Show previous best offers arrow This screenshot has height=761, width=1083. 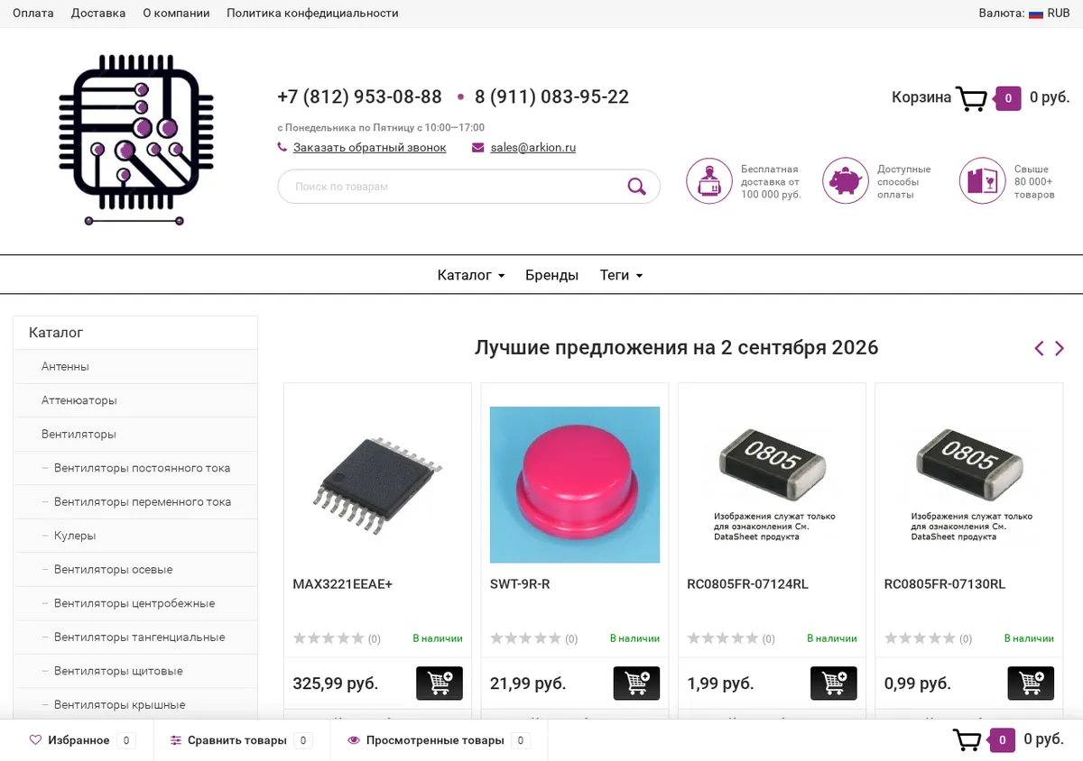tap(1039, 348)
